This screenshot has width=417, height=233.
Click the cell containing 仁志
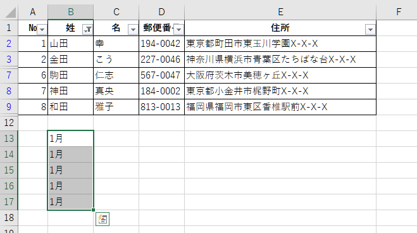click(x=116, y=75)
